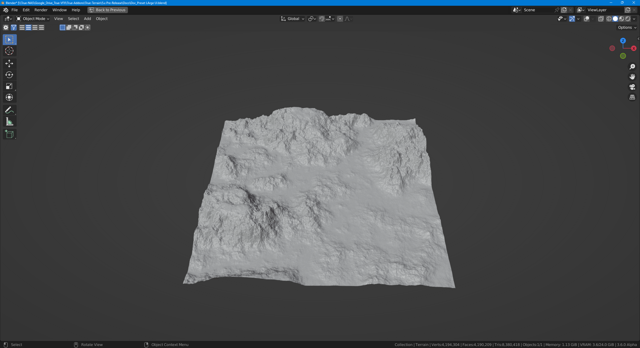Open the Render menu
The height and width of the screenshot is (348, 640).
[x=41, y=10]
